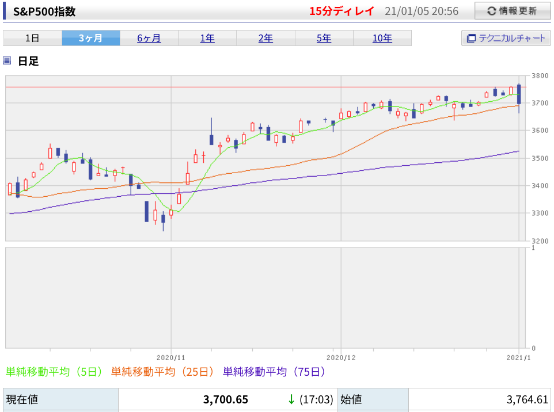
Task: Switch chart to 5年 period
Action: 324,38
